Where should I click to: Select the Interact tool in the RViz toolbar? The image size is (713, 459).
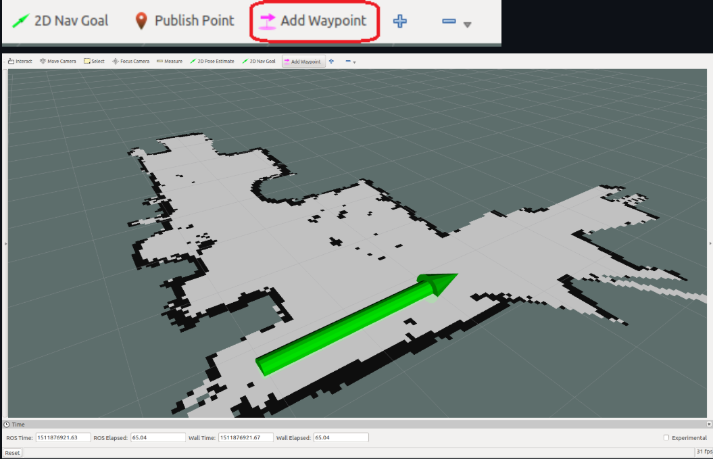point(20,61)
